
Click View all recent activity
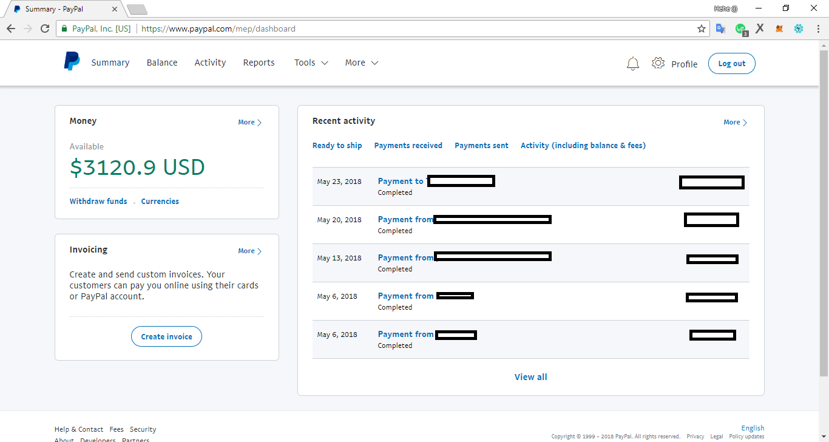coord(531,377)
